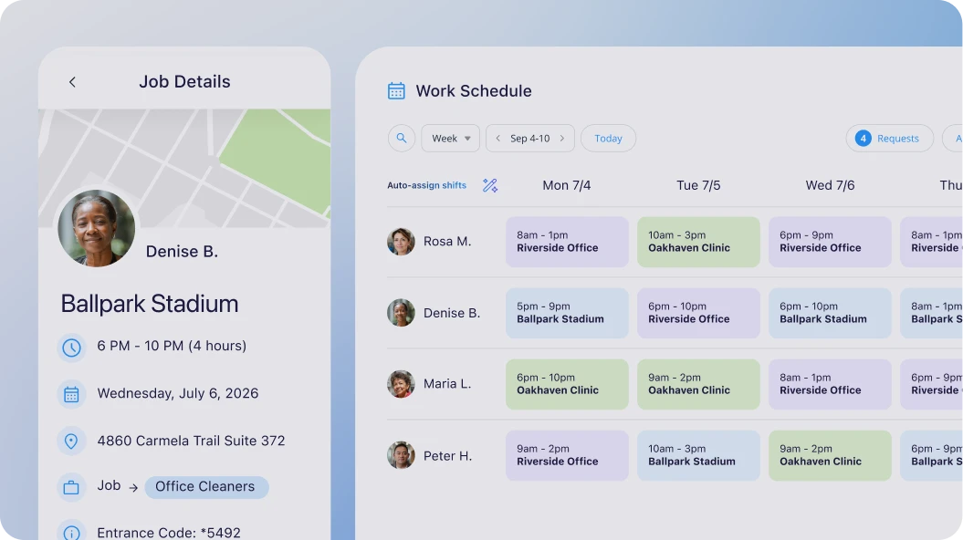963x540 pixels.
Task: Click the location pin icon beside the address
Action: pyautogui.click(x=71, y=441)
